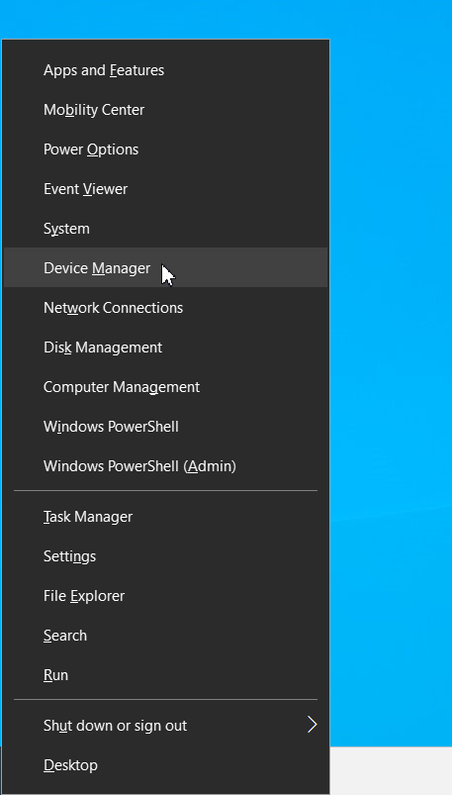Viewport: 452px width, 795px height.
Task: Open Power Options
Action: point(165,149)
